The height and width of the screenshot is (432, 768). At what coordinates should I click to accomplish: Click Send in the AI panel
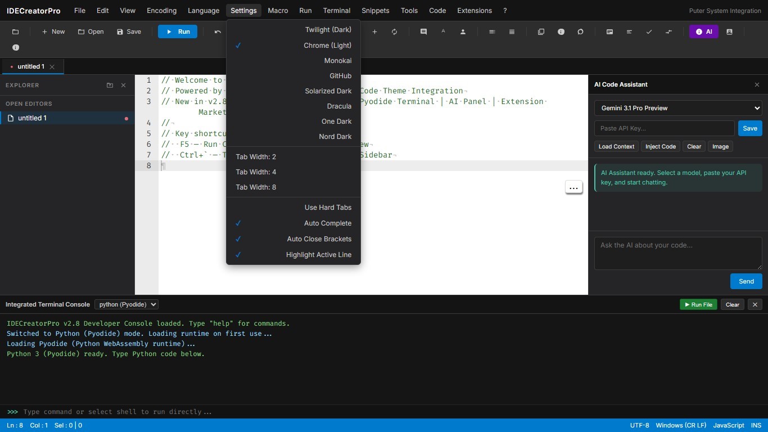746,281
